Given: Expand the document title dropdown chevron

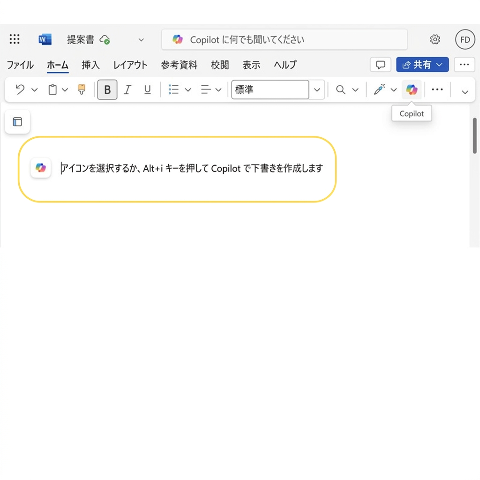Looking at the screenshot, I should (141, 40).
